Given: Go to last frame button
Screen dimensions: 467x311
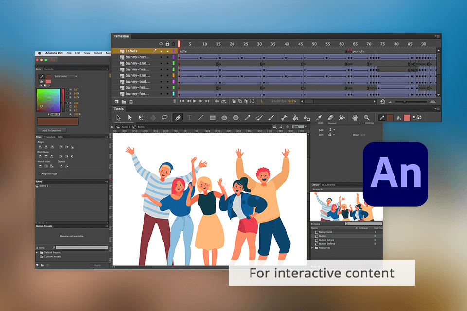Looking at the screenshot, I should [207, 101].
